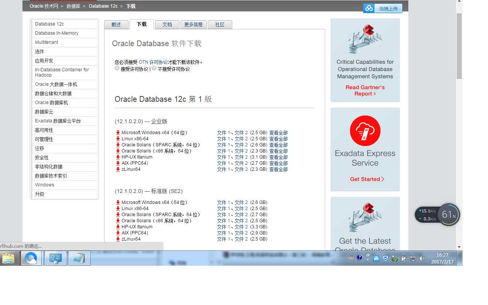Open In-Database Container for Hadoop sidebar item

65,72
